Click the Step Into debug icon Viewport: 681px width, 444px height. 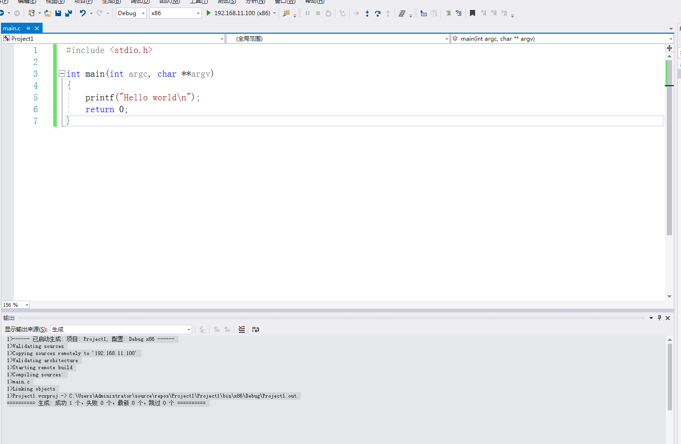point(367,13)
